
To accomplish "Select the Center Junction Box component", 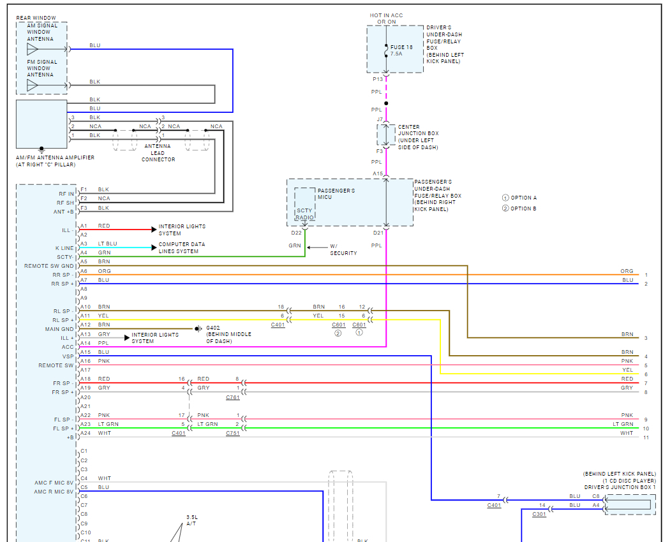I will point(385,135).
